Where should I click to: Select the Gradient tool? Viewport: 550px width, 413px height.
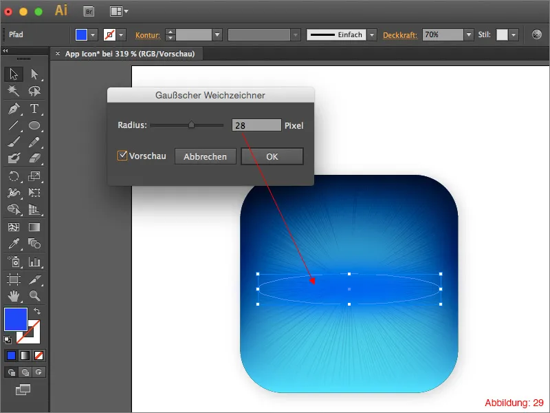coord(34,227)
